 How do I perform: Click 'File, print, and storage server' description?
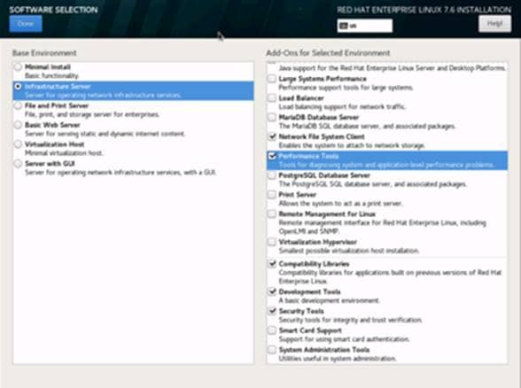coord(92,114)
